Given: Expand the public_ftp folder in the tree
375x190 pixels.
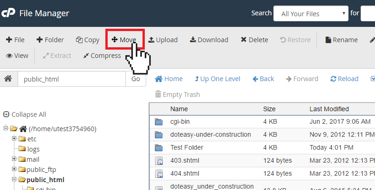Looking at the screenshot, I should click(14, 169).
